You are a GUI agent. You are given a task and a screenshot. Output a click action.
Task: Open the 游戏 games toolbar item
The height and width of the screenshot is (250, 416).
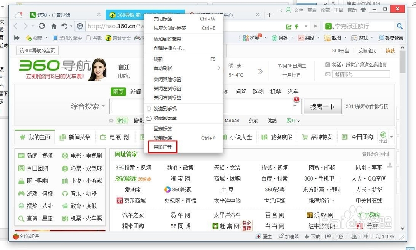click(359, 38)
